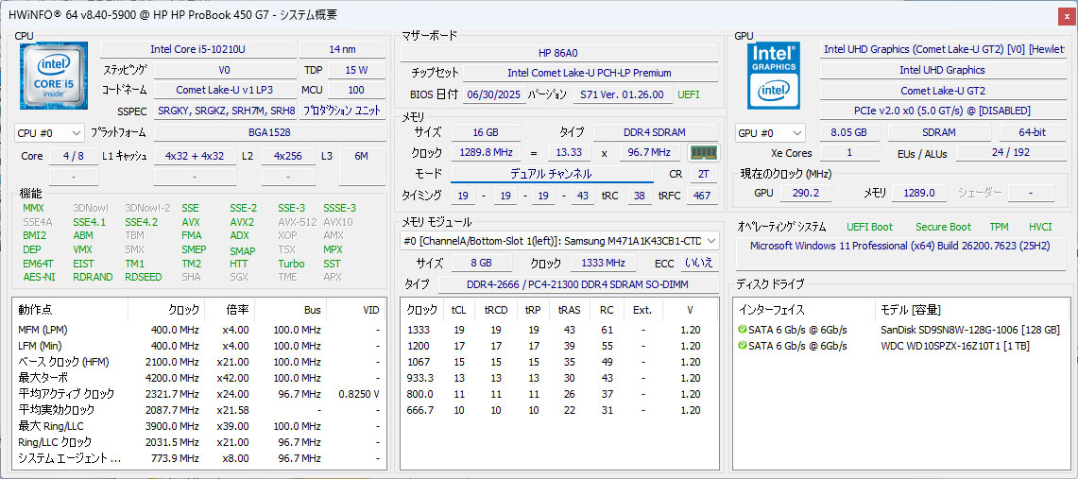Viewport: 1078px width, 479px height.
Task: Select the Secure Boot indicator
Action: pyautogui.click(x=942, y=227)
